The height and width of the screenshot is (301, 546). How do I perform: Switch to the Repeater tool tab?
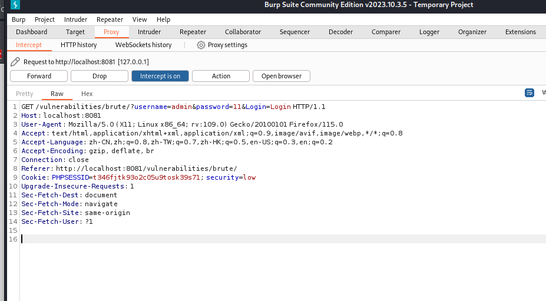tap(193, 32)
